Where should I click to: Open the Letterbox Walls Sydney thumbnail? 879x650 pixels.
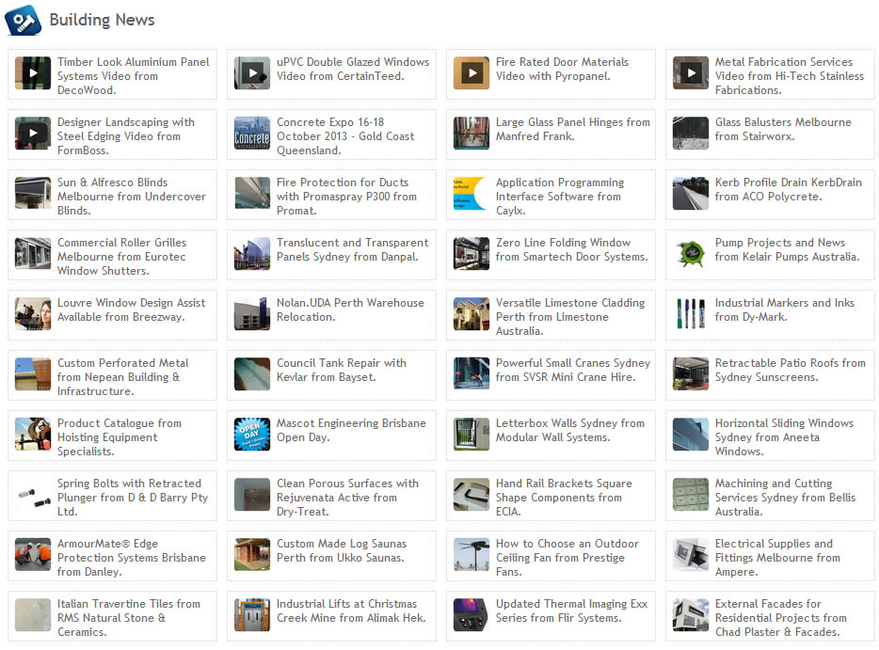click(471, 435)
